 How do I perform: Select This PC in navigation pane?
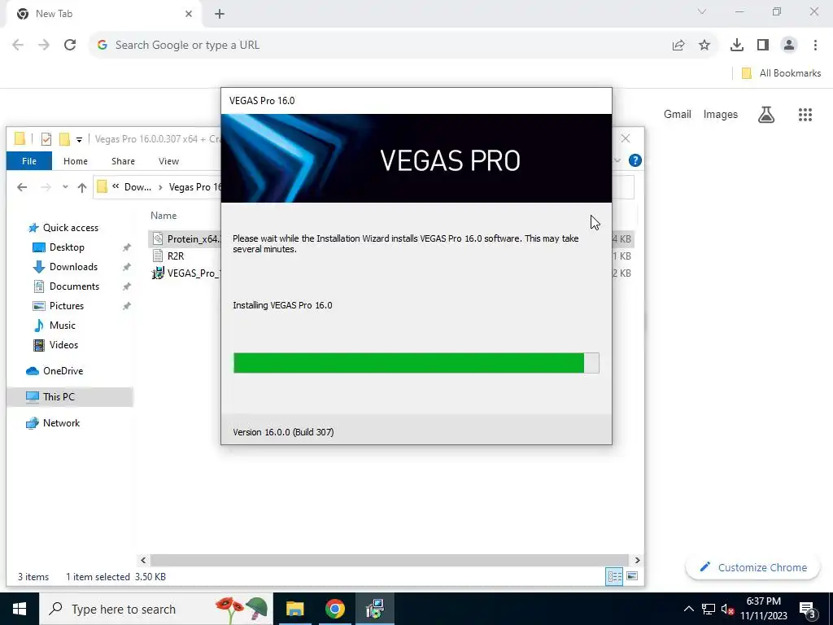(x=70, y=397)
